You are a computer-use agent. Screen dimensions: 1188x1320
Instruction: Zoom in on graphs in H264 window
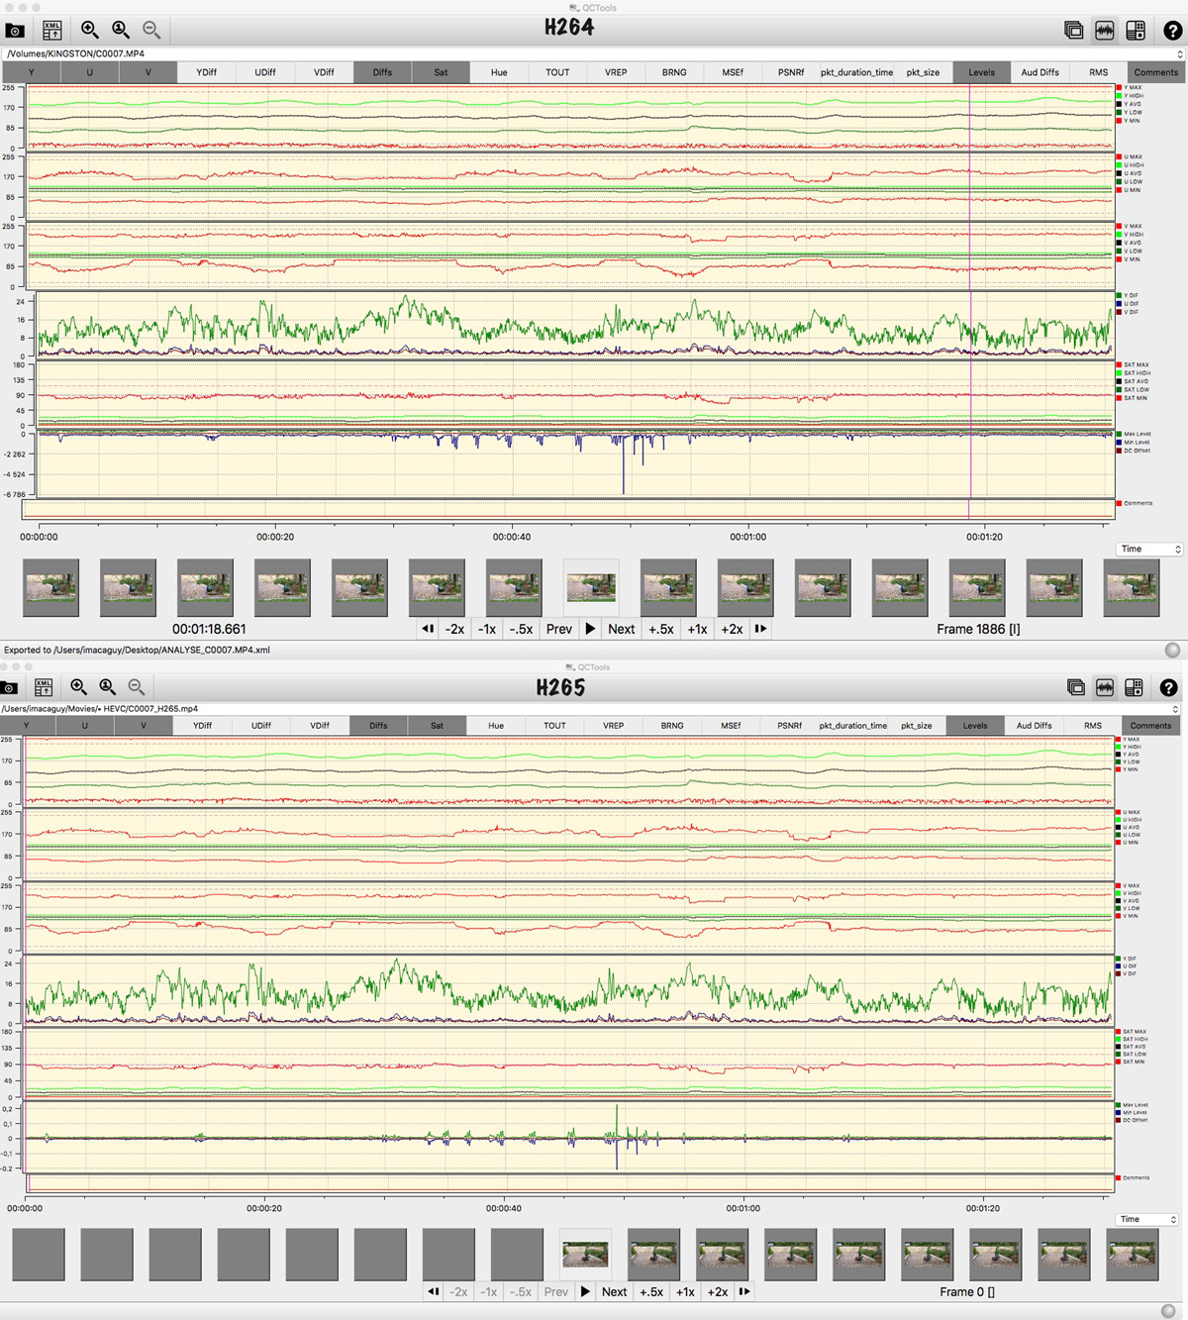coord(90,31)
